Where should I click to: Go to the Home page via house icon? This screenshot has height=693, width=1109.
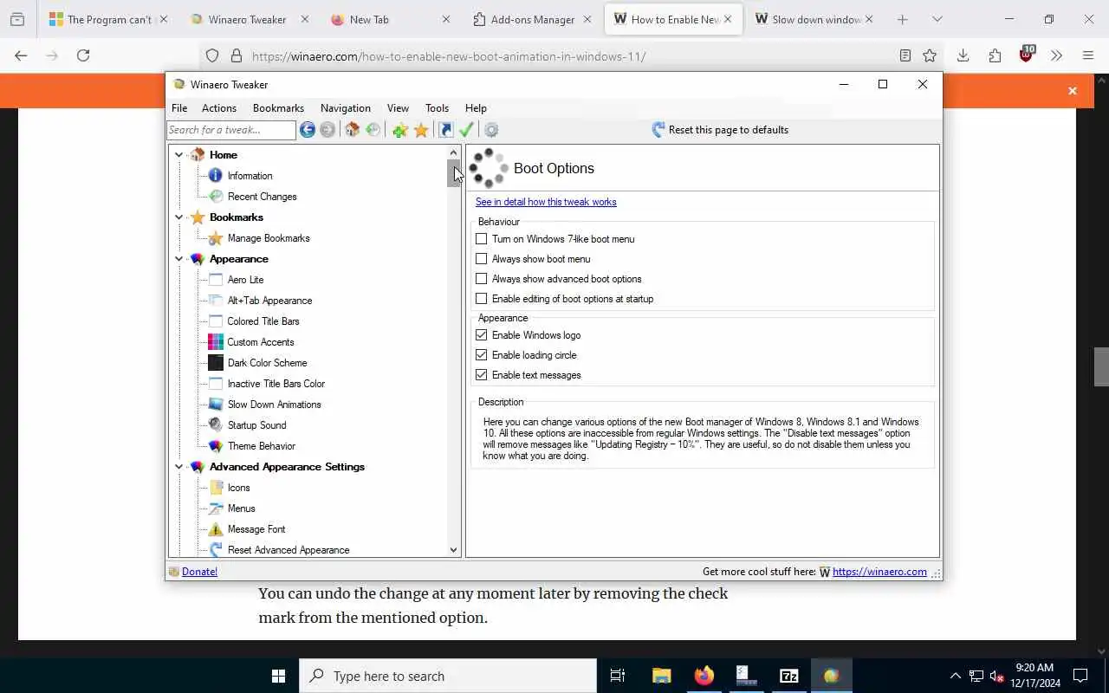pyautogui.click(x=352, y=130)
